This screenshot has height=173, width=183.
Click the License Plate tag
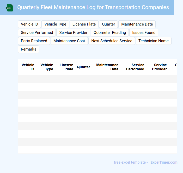[84, 24]
